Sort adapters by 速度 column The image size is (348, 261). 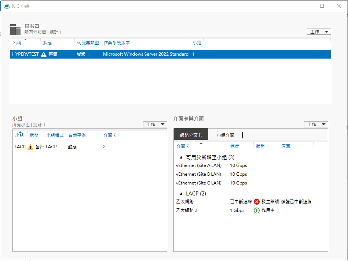235,146
